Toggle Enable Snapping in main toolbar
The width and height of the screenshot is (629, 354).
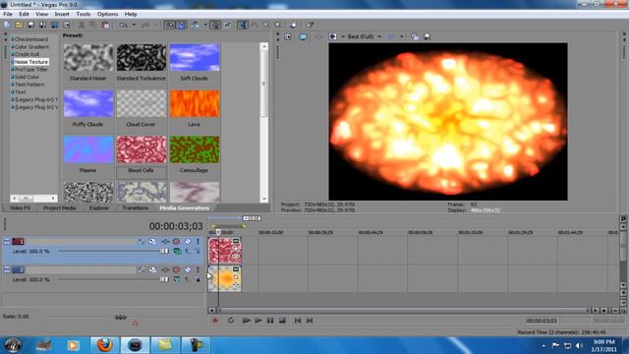click(170, 25)
